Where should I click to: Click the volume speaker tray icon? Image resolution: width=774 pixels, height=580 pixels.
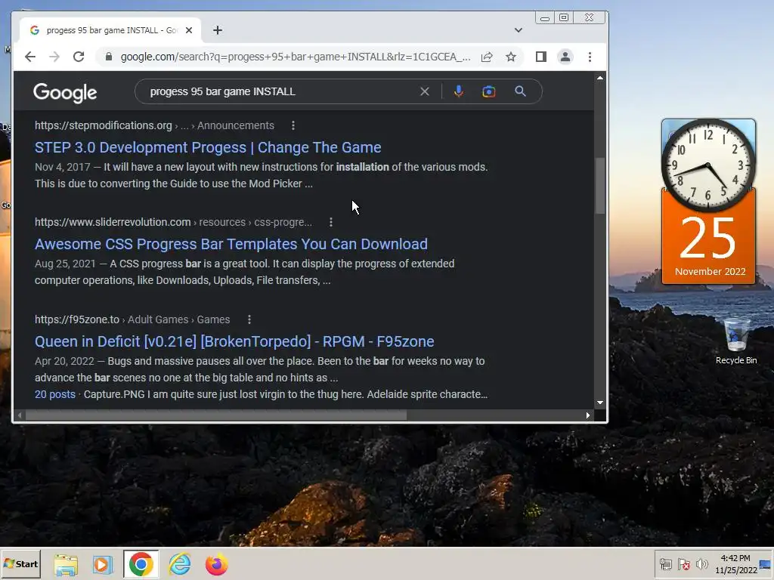(x=701, y=564)
